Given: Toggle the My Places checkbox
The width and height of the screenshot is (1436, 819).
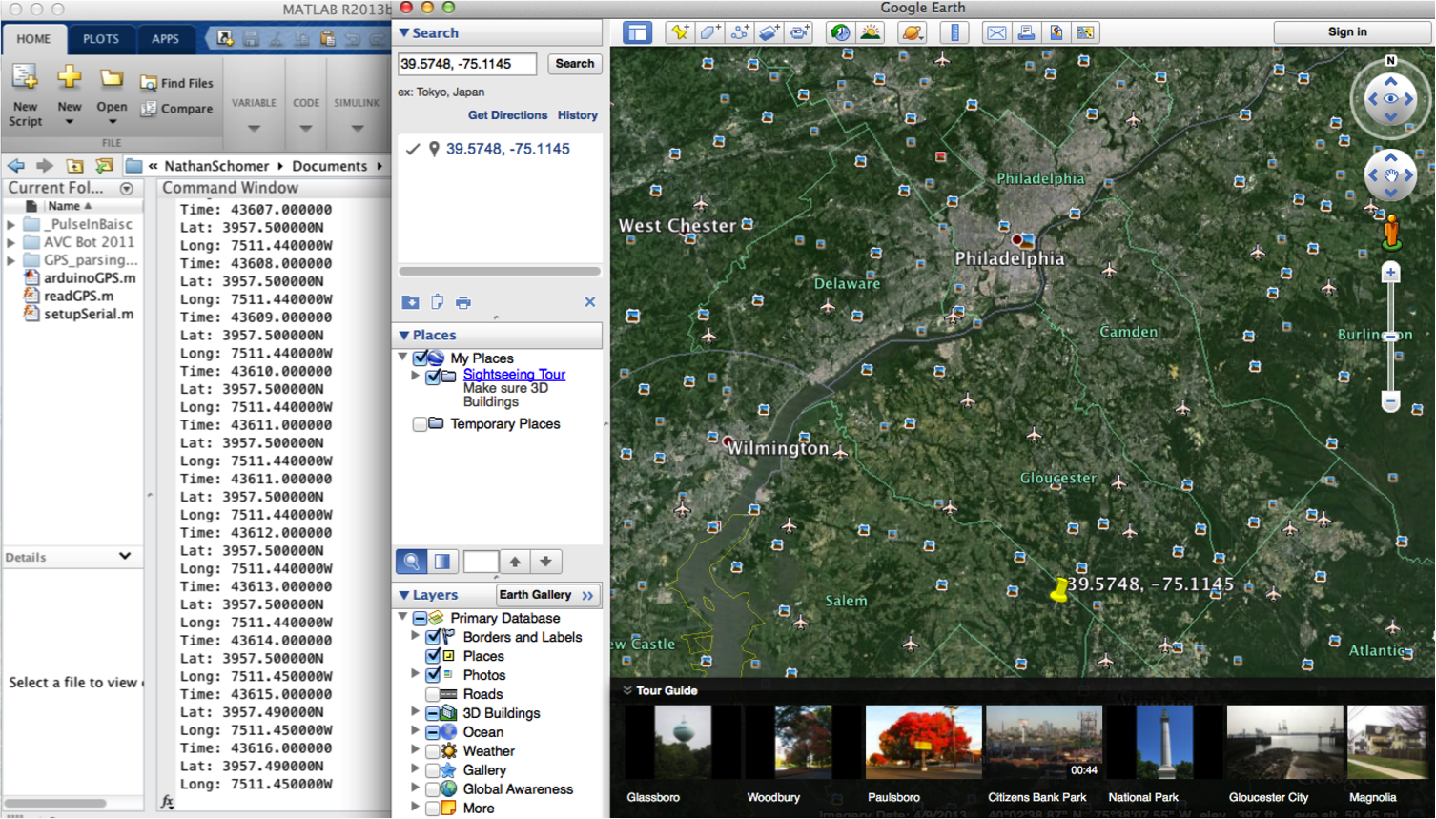Looking at the screenshot, I should click(421, 358).
